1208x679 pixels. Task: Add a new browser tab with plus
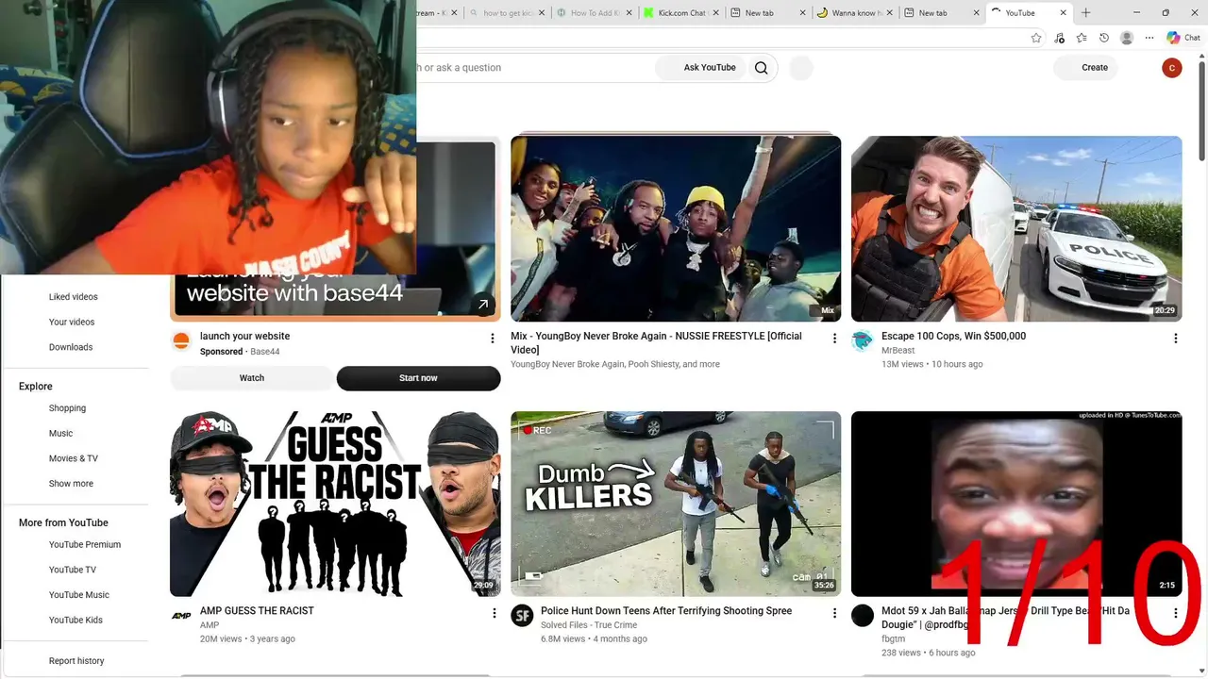click(1085, 13)
